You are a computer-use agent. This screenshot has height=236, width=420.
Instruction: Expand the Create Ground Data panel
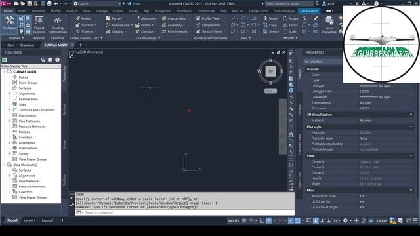(86, 38)
